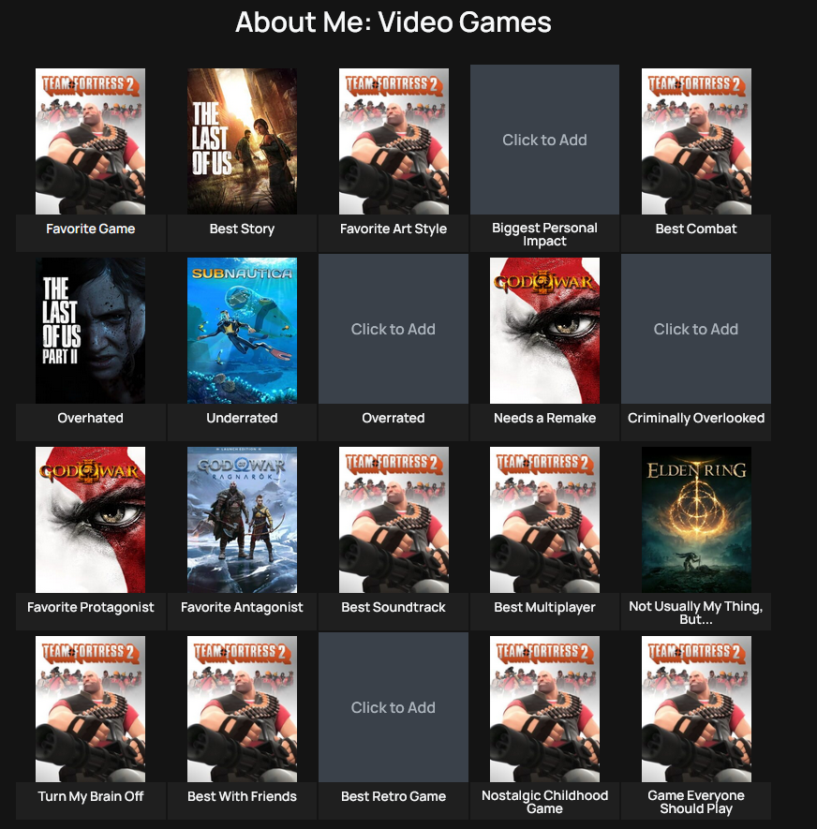Click the Nostalgic Childhood Game label
Screen dimensions: 817x829
[x=544, y=802]
